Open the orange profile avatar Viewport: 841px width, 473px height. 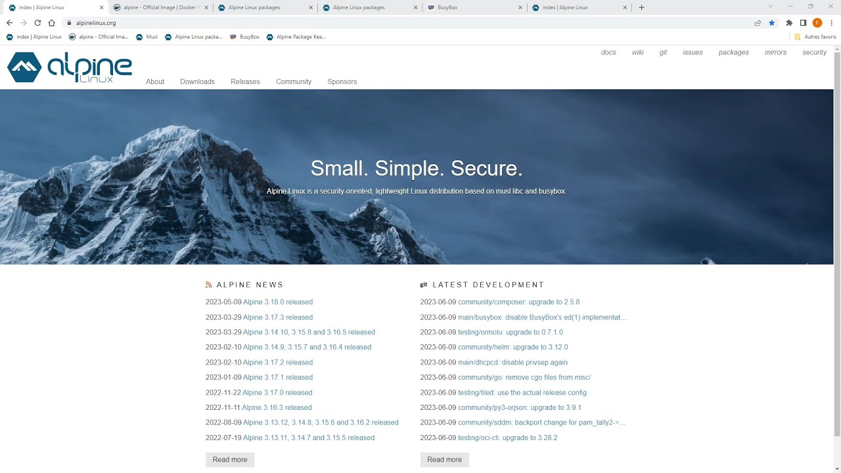817,22
